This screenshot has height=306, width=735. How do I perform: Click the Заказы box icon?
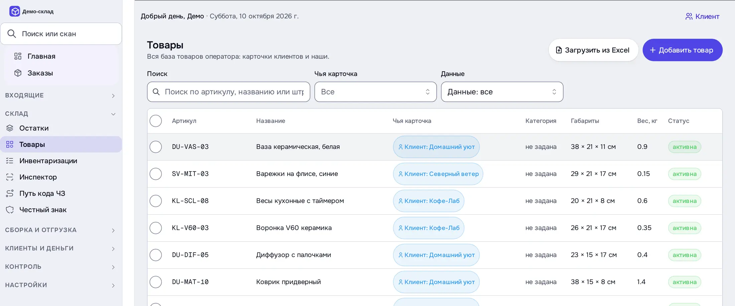18,73
